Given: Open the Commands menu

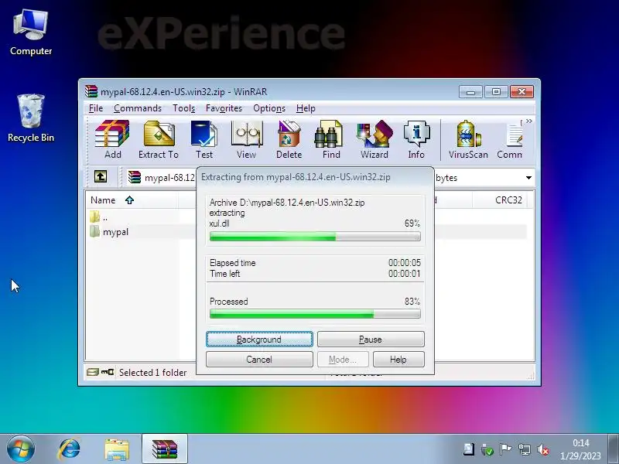Looking at the screenshot, I should 138,108.
